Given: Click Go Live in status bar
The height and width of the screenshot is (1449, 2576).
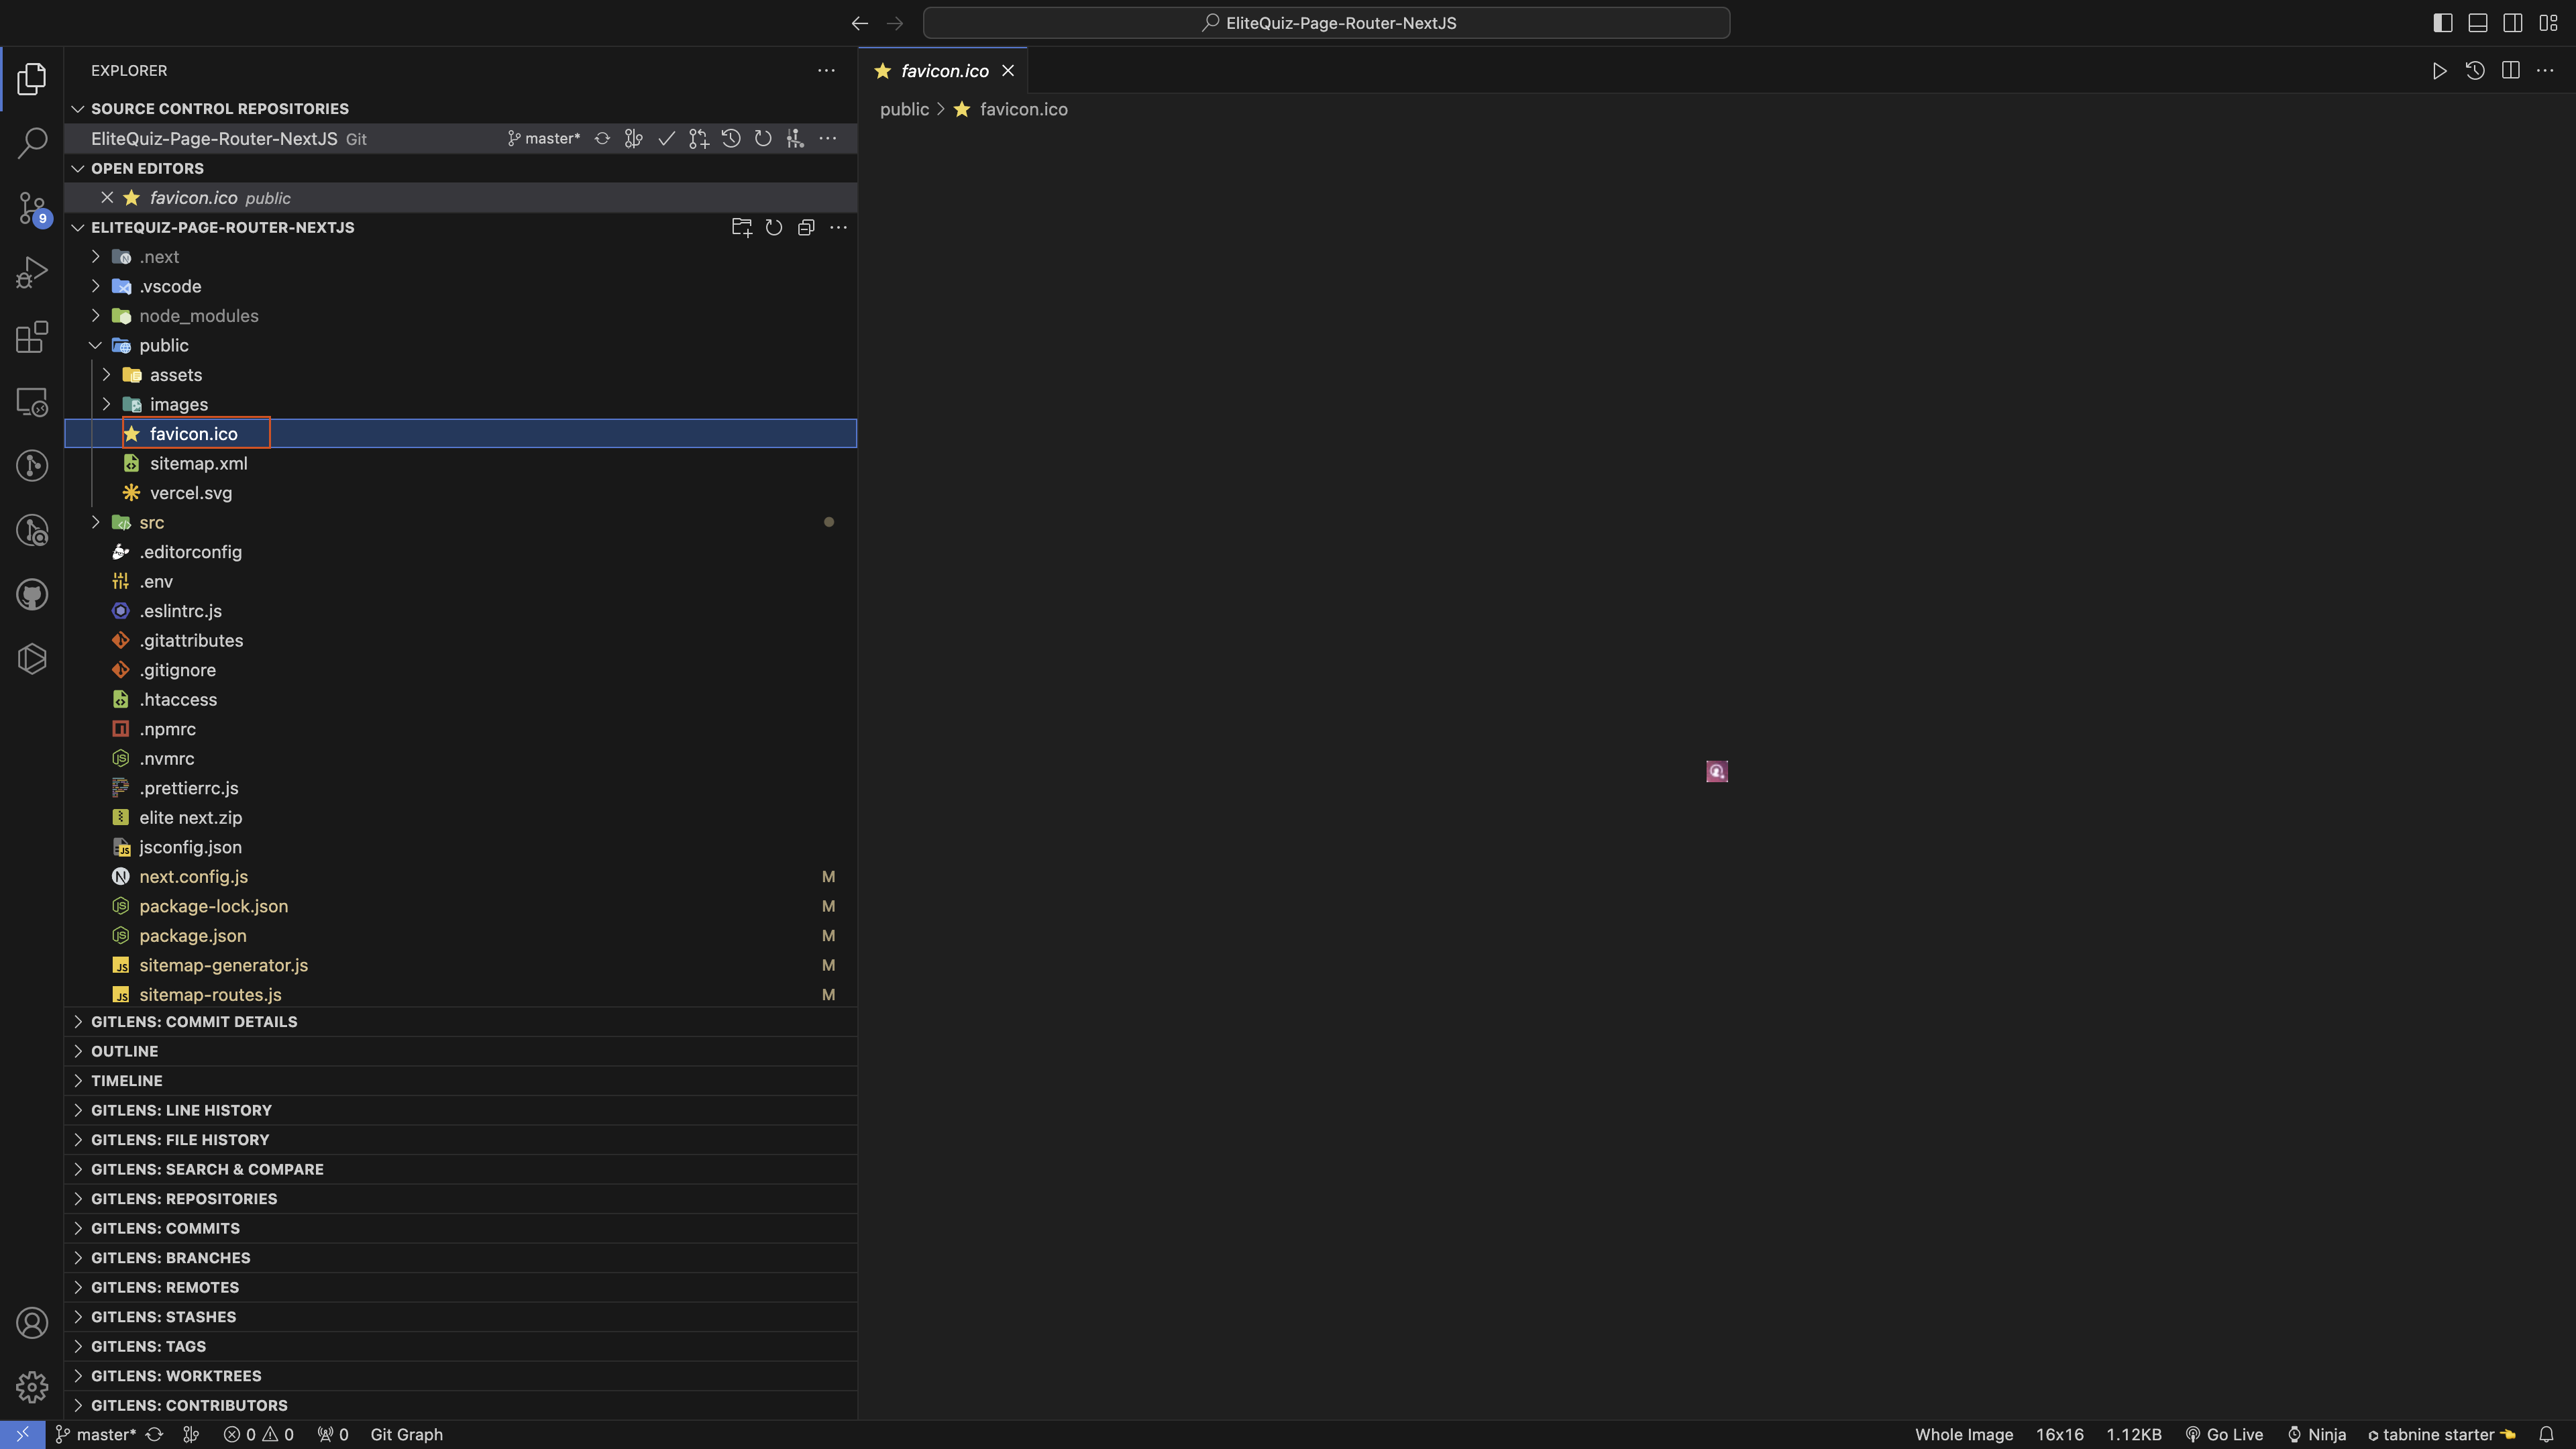Looking at the screenshot, I should click(x=2224, y=1434).
